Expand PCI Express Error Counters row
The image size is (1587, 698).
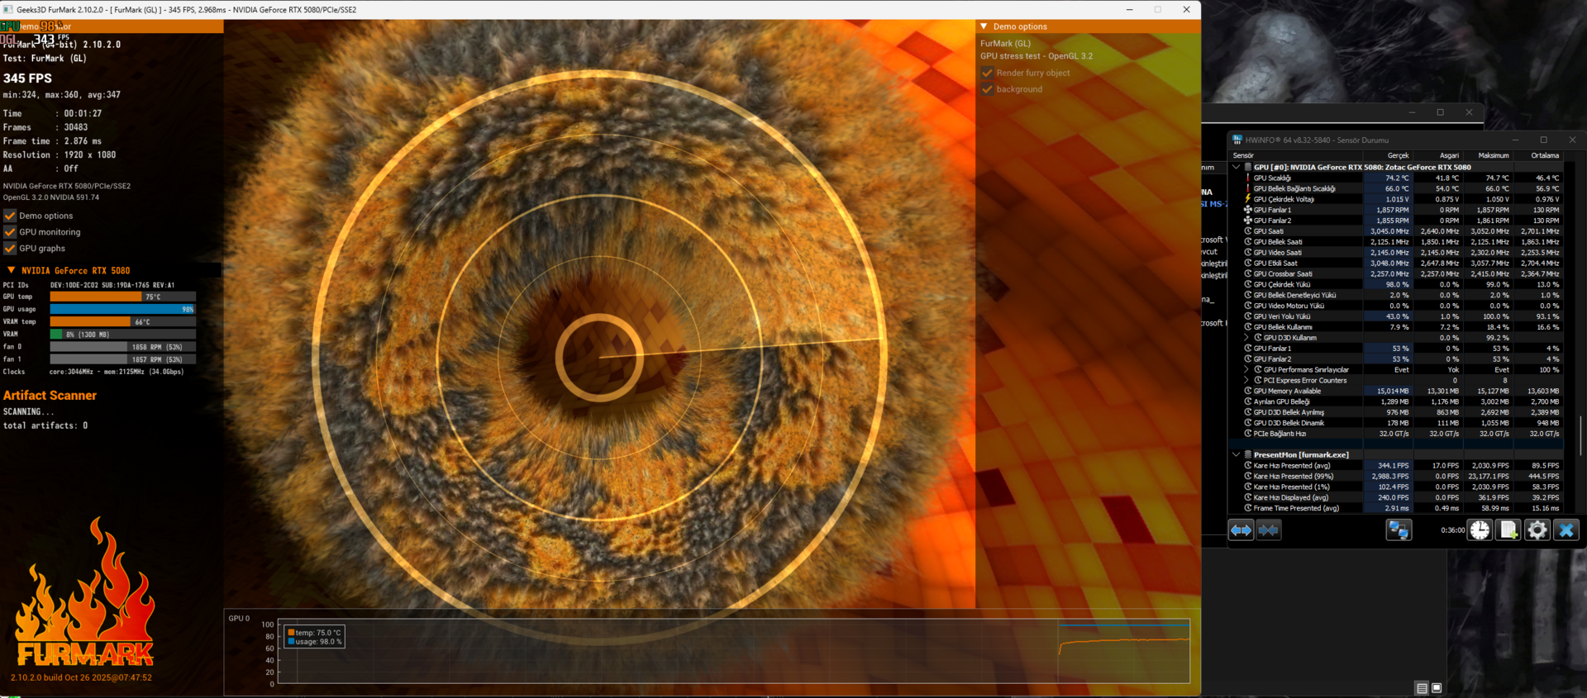[1246, 380]
